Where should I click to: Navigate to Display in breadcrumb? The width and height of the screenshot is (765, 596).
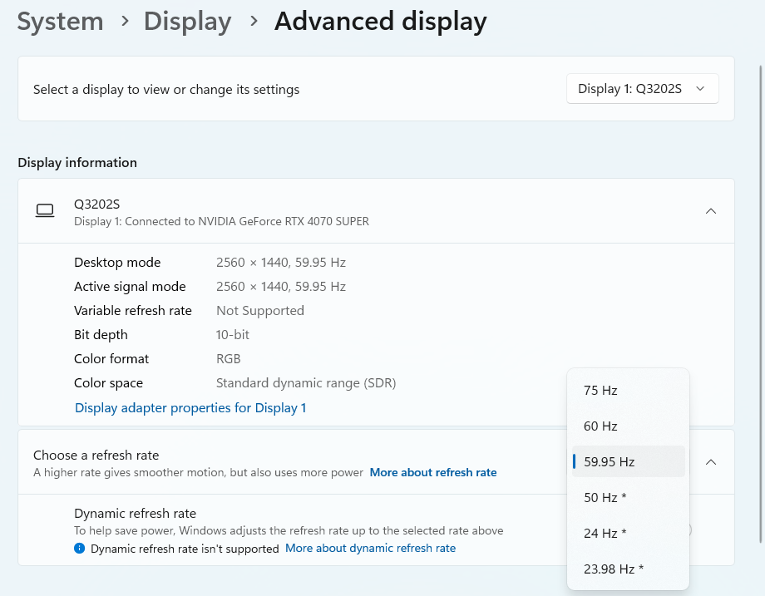[x=187, y=22]
